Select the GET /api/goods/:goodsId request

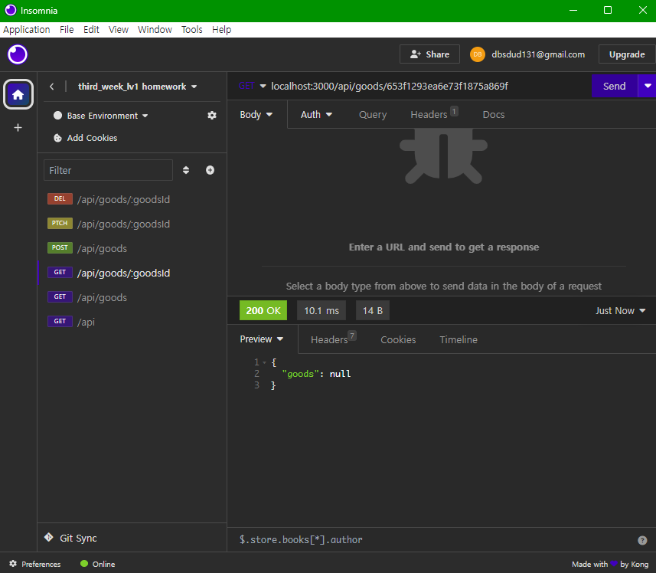[132, 273]
